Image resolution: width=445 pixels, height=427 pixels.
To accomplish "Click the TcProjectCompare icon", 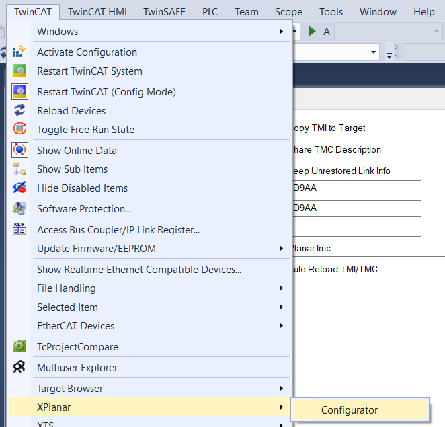I will coord(19,346).
